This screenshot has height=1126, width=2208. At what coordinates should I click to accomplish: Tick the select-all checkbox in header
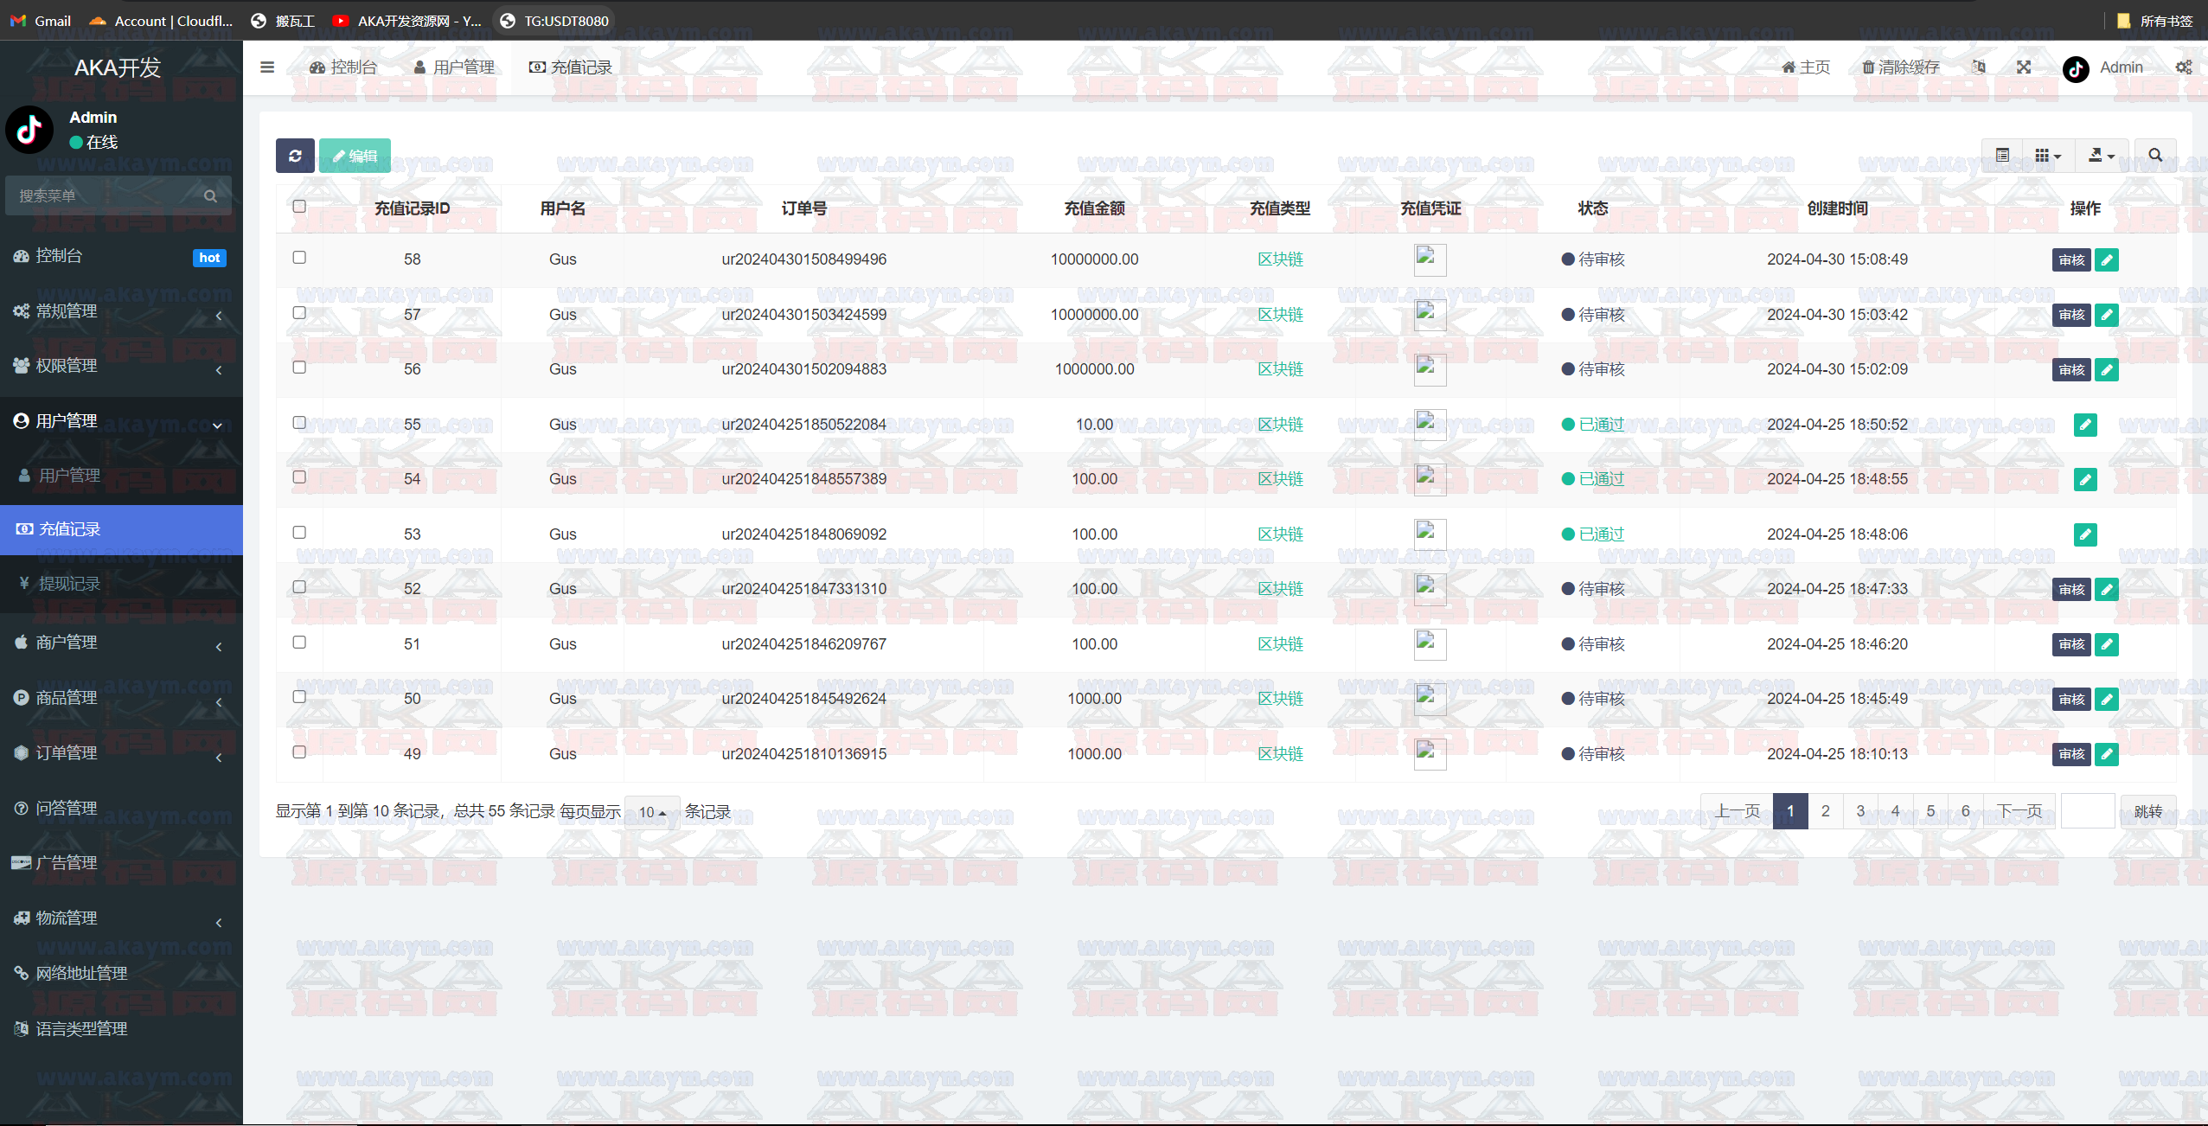tap(299, 207)
